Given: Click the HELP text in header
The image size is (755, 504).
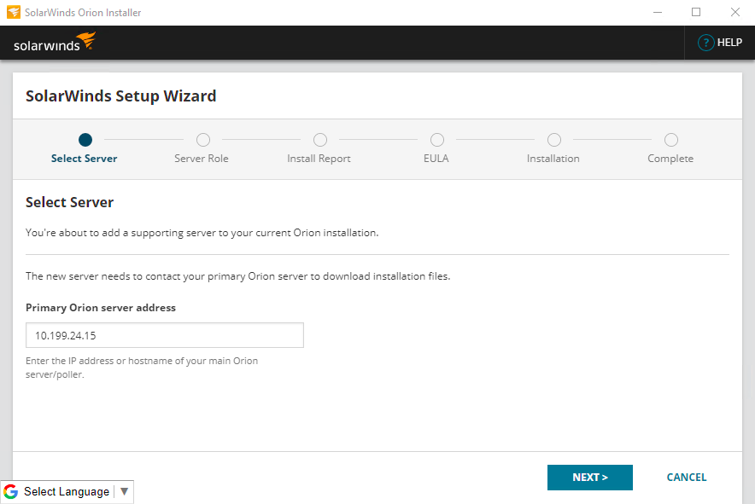Looking at the screenshot, I should pyautogui.click(x=729, y=43).
